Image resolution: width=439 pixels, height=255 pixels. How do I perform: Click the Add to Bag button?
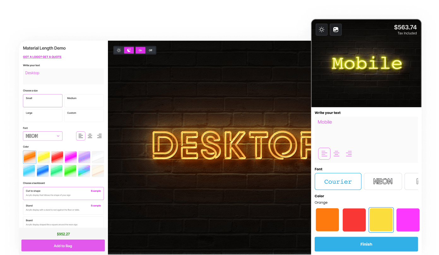point(63,245)
